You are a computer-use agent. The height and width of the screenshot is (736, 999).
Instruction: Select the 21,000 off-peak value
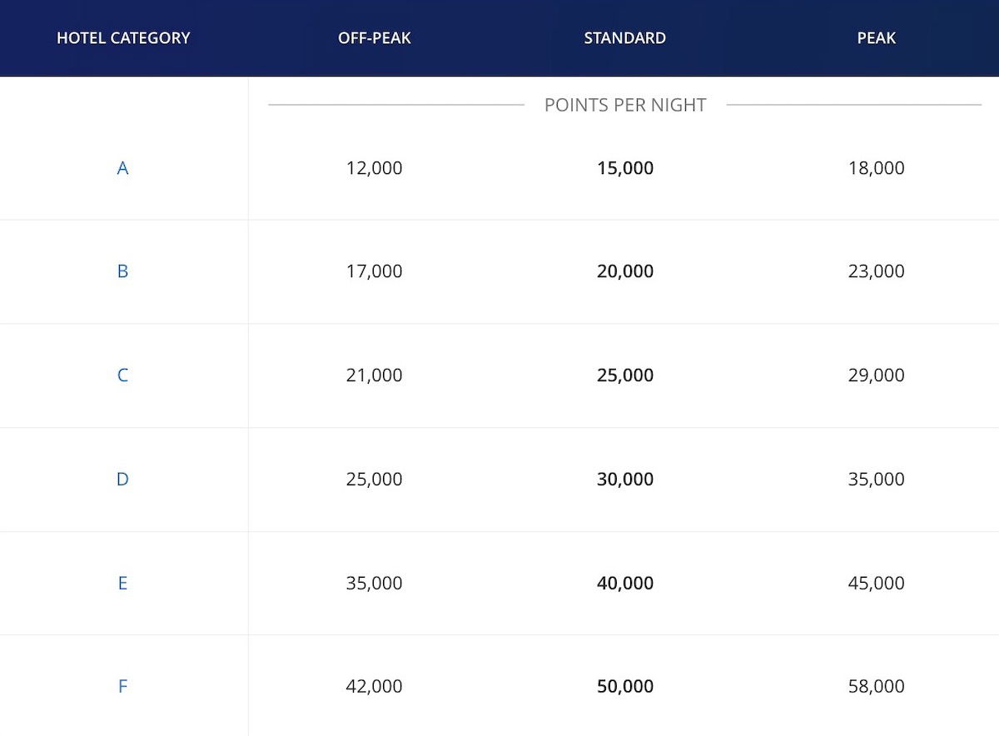click(374, 375)
